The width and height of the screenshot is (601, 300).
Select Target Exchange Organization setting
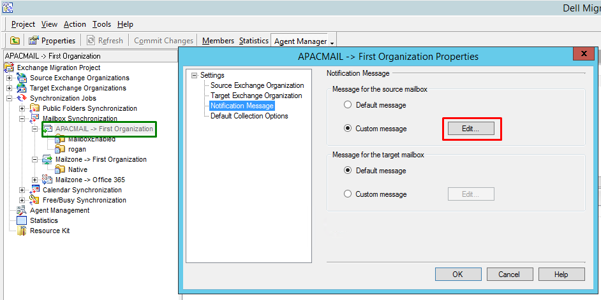point(256,96)
